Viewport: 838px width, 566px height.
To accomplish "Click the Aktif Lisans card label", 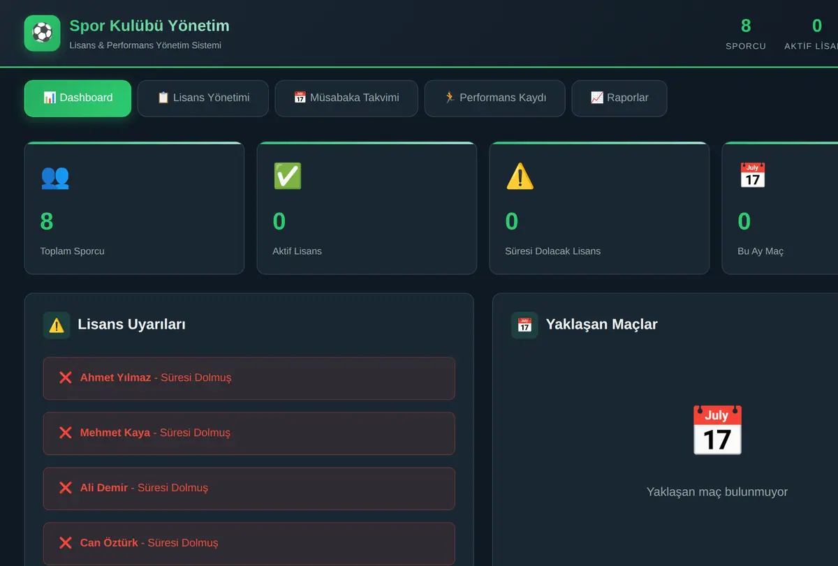I will click(x=297, y=251).
